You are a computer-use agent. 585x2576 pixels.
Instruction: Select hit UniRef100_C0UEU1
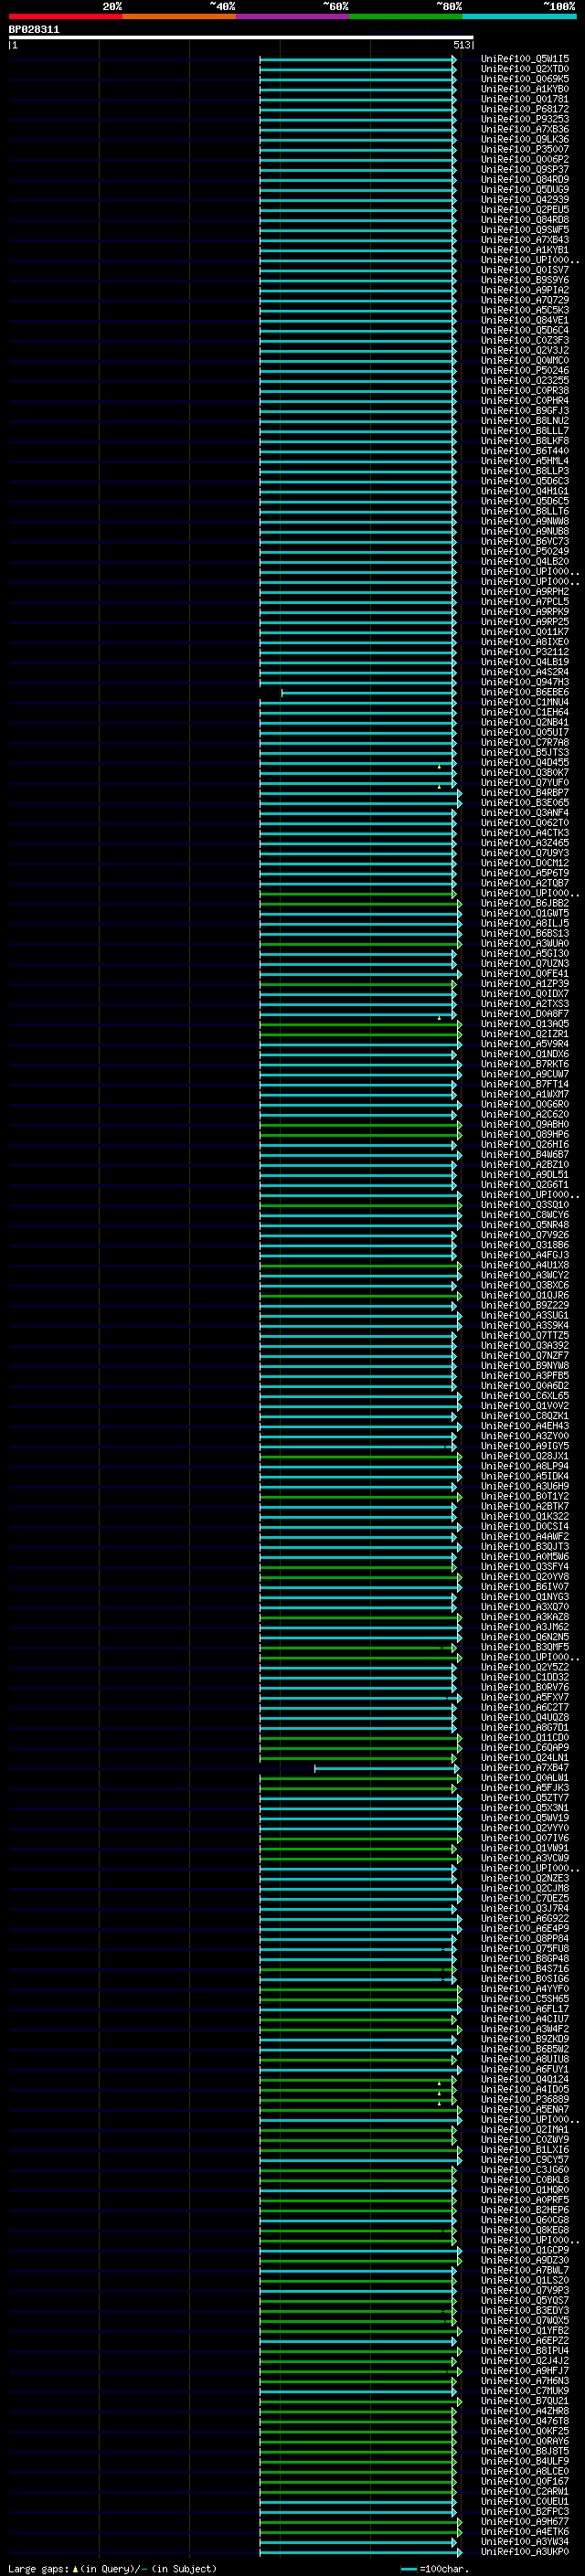click(525, 2501)
